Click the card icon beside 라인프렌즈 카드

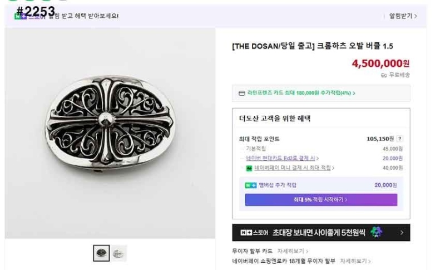[241, 93]
